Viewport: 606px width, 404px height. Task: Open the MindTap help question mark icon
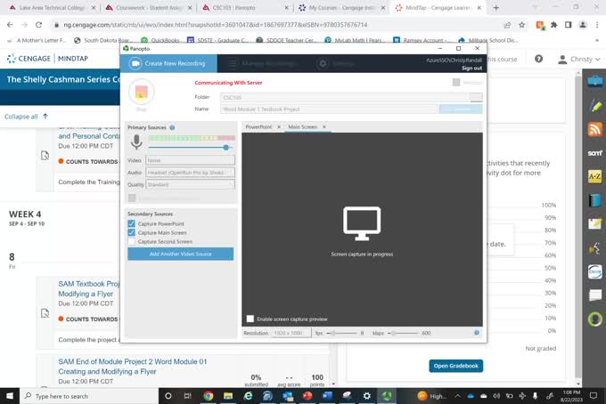(x=539, y=59)
